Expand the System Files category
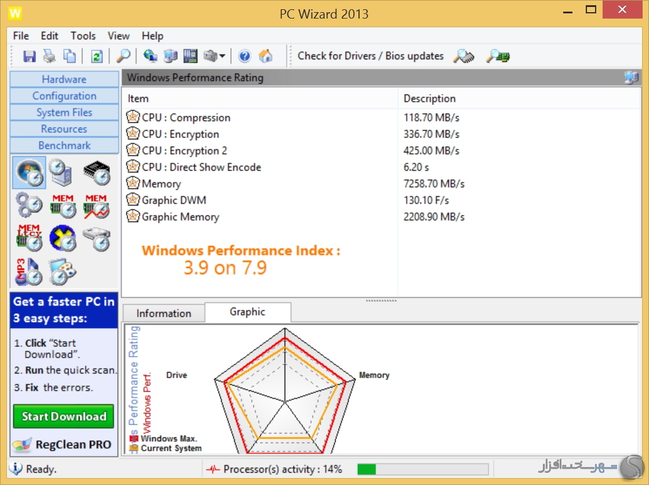The image size is (649, 485). 64,112
